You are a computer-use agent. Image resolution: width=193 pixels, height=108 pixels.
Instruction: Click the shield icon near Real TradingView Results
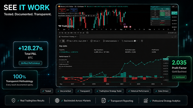(13, 101)
